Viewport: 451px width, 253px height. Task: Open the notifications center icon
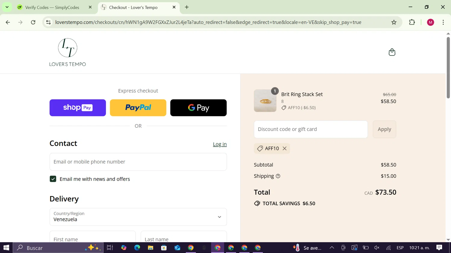point(439,248)
